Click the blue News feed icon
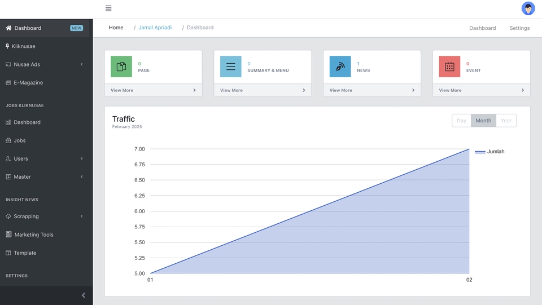Viewport: 542px width, 305px height. click(340, 67)
